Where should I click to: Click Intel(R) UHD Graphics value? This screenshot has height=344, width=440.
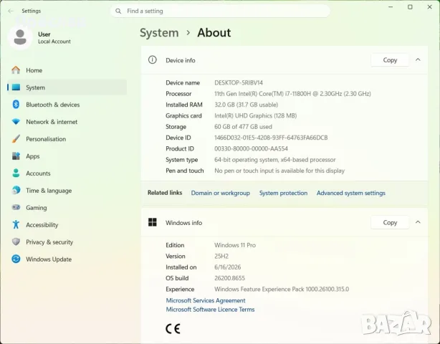[255, 115]
